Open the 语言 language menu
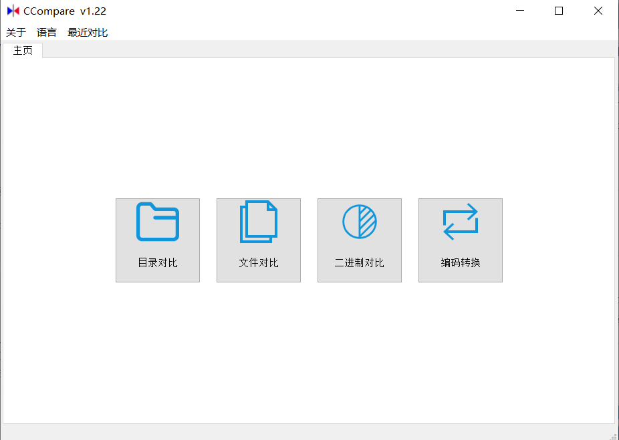Viewport: 619px width, 440px height. [47, 32]
